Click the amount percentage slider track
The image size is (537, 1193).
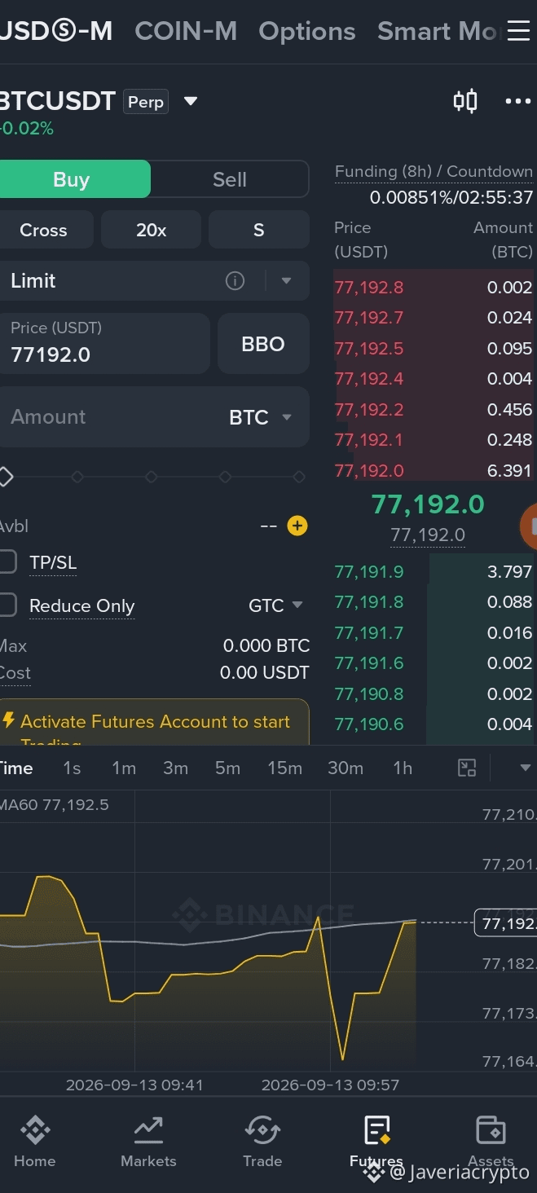[152, 477]
